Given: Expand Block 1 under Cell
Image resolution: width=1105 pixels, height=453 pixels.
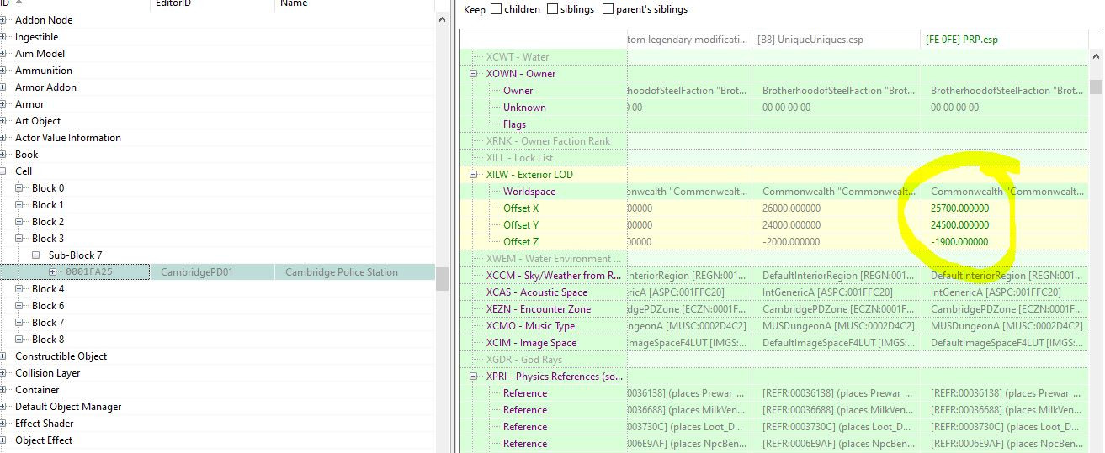Looking at the screenshot, I should click(x=20, y=205).
